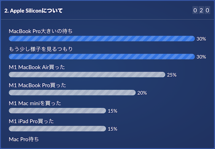The height and width of the screenshot is (149, 215).
Task: Click the M1 iPad Pro買った progress bar
Action: [x=57, y=129]
